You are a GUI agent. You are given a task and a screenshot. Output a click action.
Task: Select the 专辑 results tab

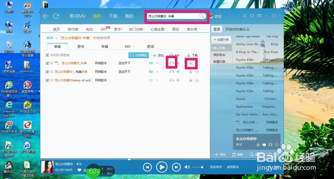click(x=104, y=47)
